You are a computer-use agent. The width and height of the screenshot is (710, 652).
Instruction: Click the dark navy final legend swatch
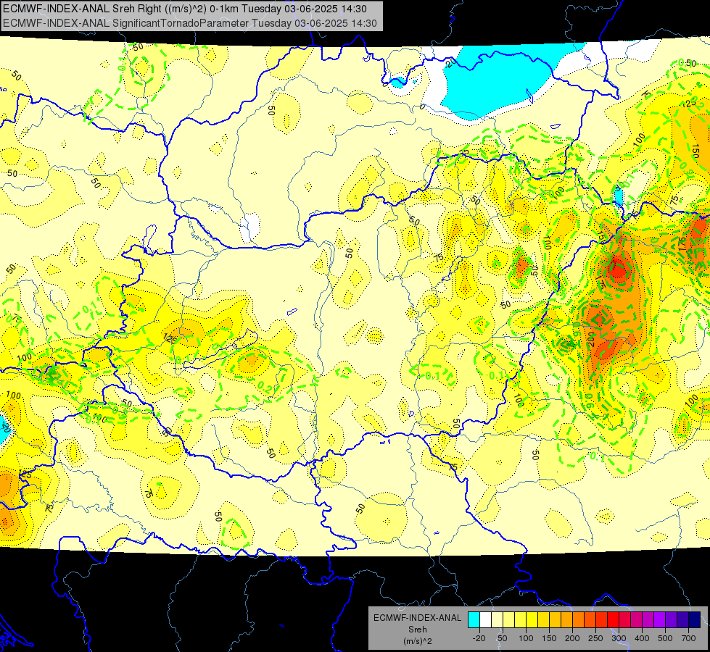(x=695, y=619)
